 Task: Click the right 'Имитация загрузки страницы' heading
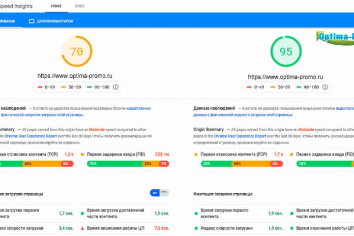(x=223, y=194)
